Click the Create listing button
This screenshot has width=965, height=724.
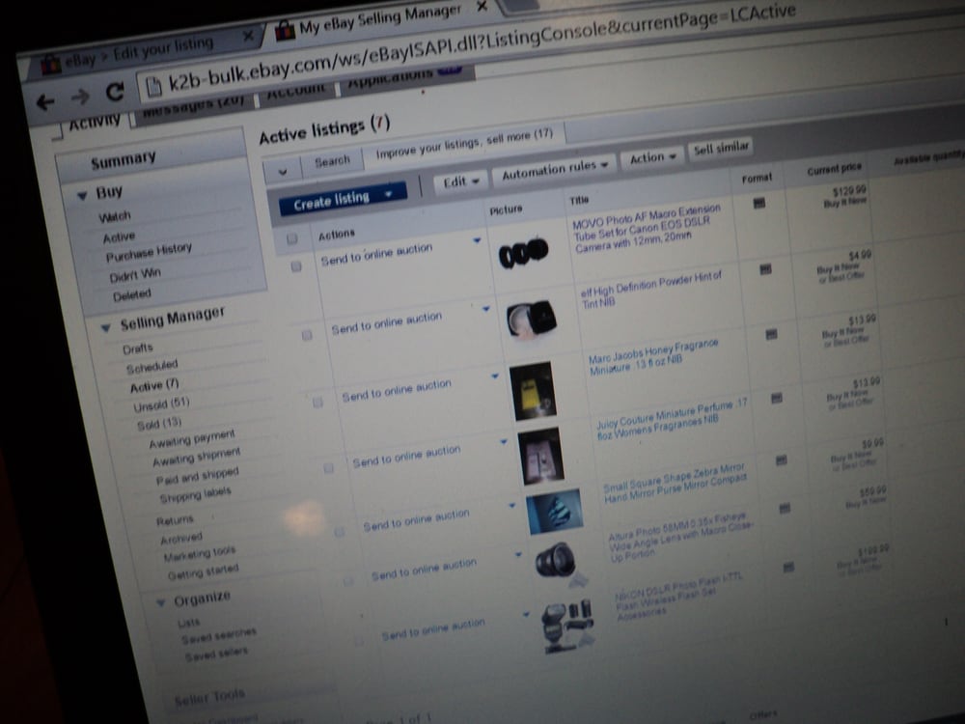331,201
